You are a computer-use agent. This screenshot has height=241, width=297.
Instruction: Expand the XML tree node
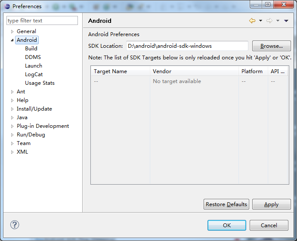pyautogui.click(x=12, y=152)
